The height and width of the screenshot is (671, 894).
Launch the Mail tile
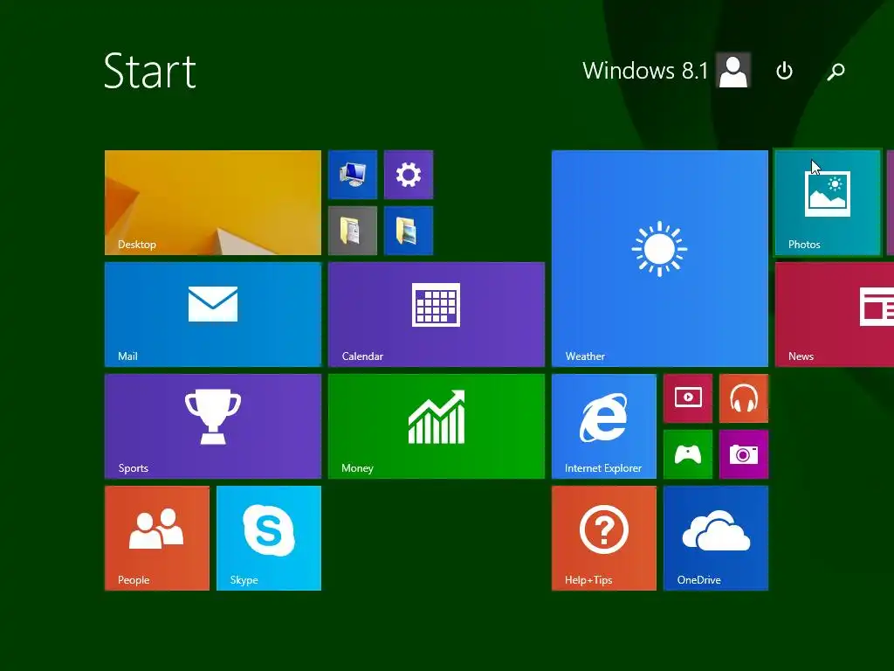coord(213,315)
